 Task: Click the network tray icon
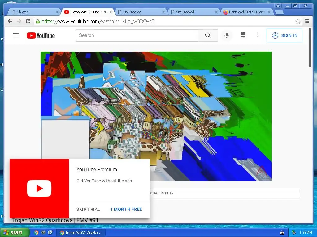click(294, 233)
